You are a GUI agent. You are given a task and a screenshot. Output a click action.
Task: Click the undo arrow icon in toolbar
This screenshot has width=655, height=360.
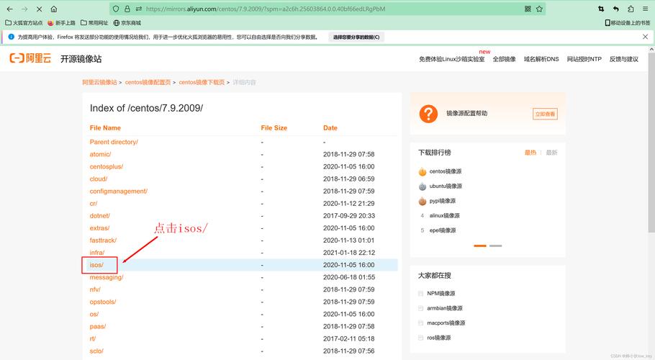(x=615, y=9)
